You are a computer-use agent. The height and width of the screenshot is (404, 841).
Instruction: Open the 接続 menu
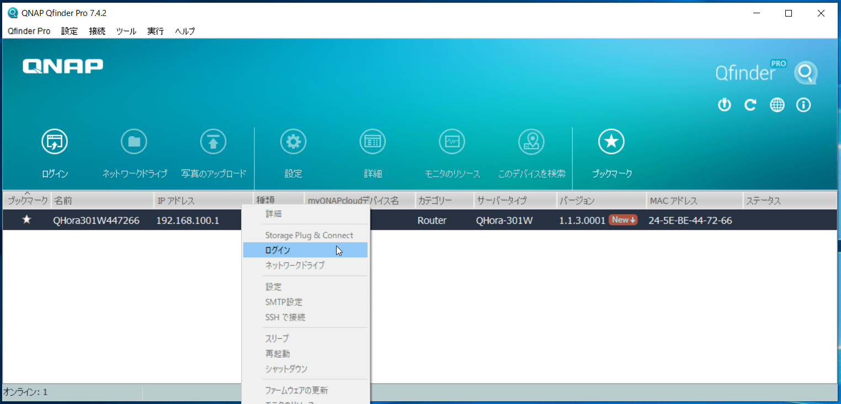(x=97, y=31)
